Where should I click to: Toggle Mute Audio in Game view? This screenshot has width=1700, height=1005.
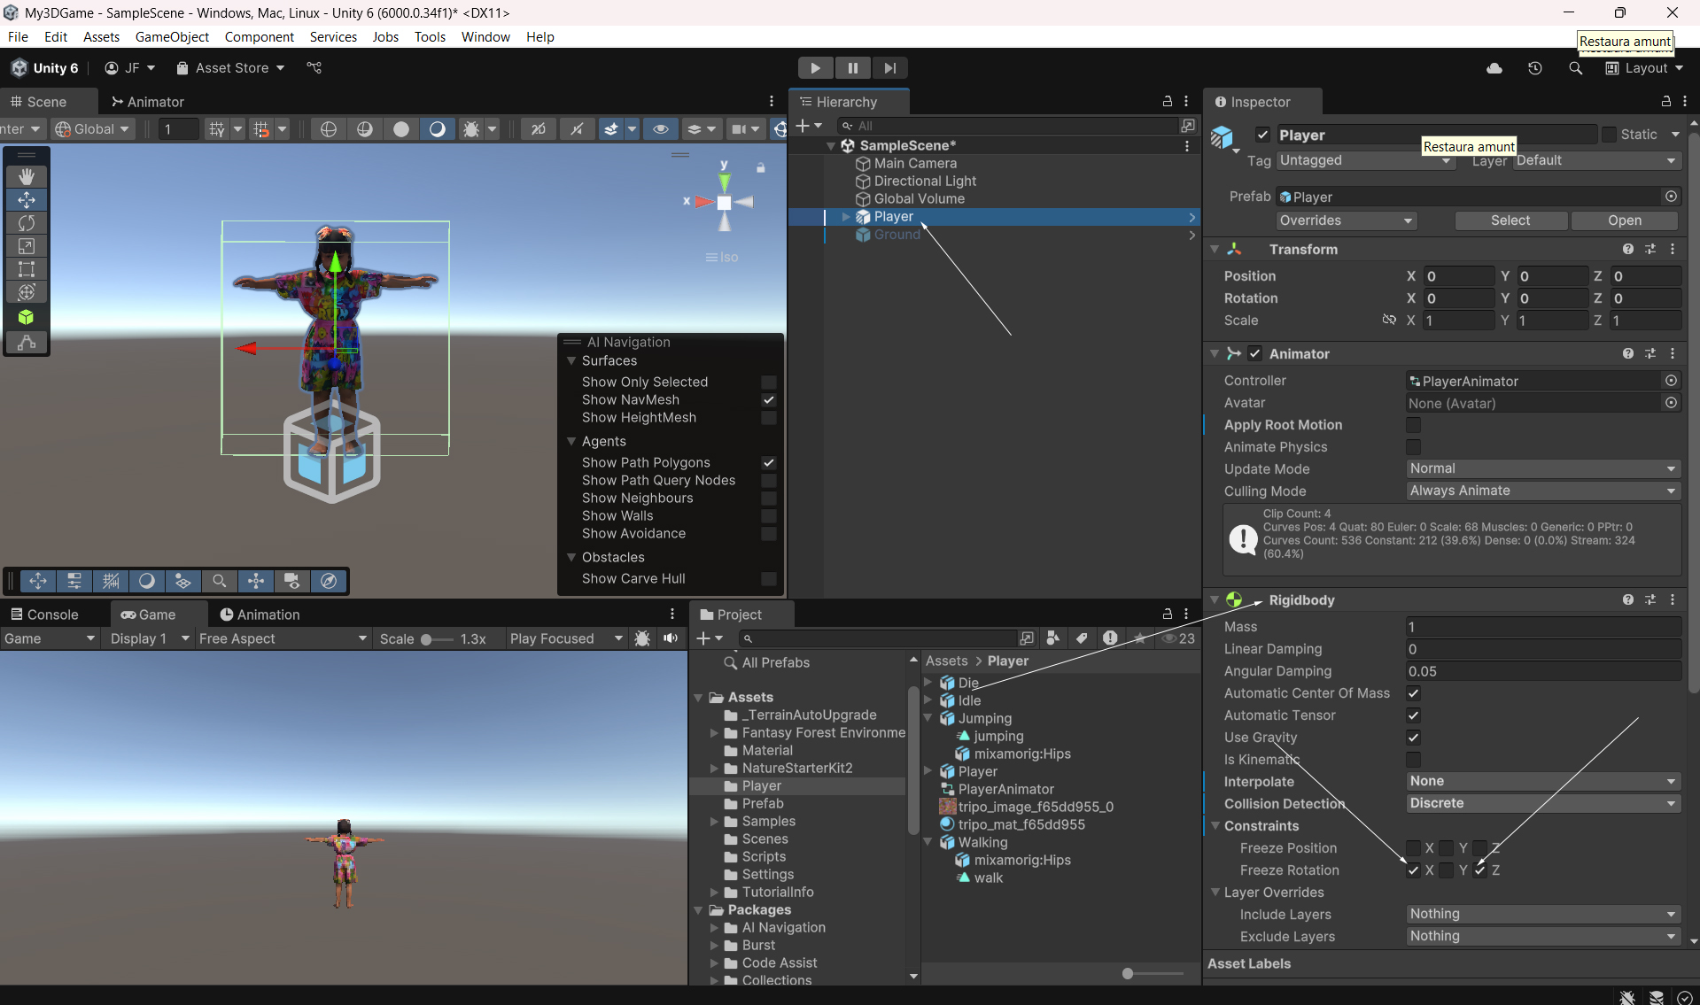point(671,638)
